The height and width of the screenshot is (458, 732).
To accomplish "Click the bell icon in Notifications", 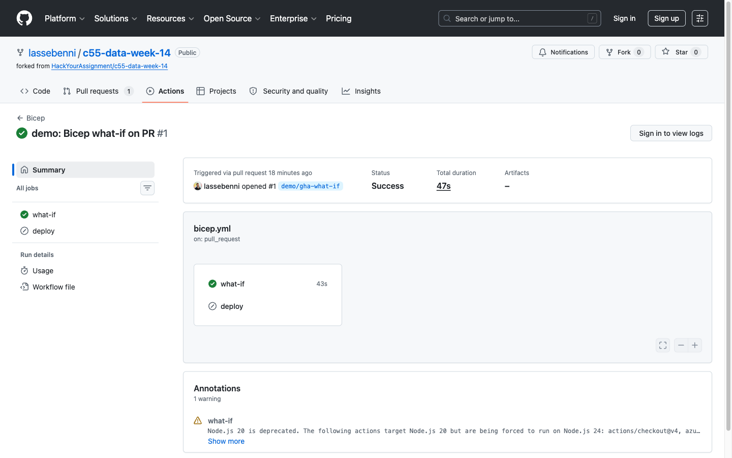I will pos(543,52).
